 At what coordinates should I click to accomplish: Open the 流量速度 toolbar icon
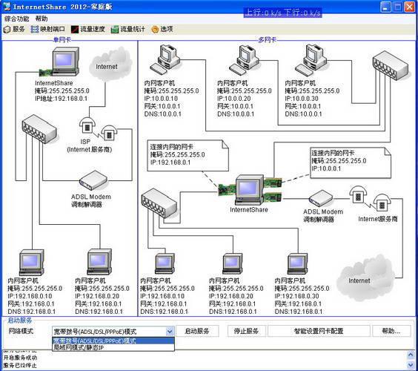[88, 29]
